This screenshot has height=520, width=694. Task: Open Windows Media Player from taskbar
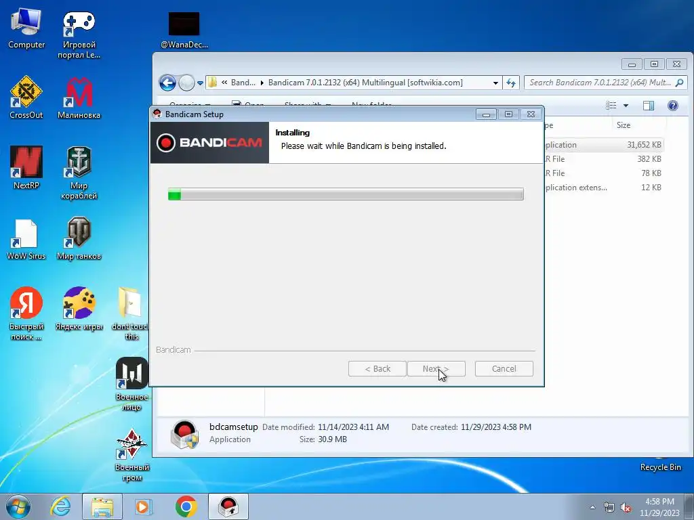(x=143, y=506)
